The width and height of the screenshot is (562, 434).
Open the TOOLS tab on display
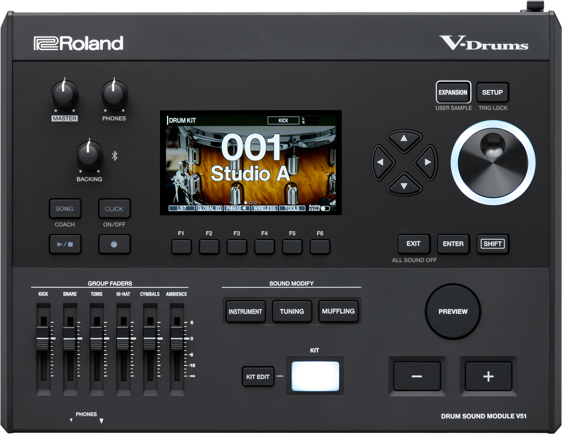292,208
